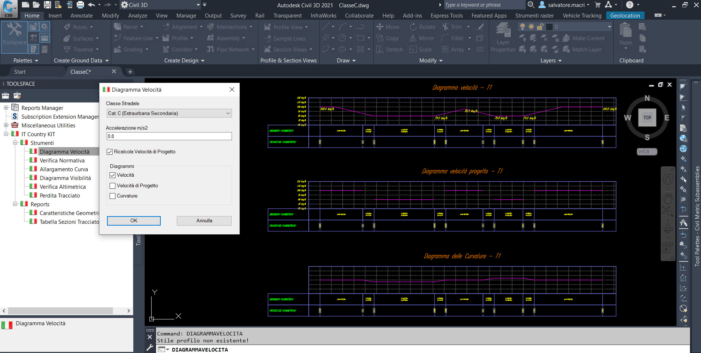This screenshot has width=701, height=353.
Task: Confirm the dialog with OK
Action: click(134, 221)
